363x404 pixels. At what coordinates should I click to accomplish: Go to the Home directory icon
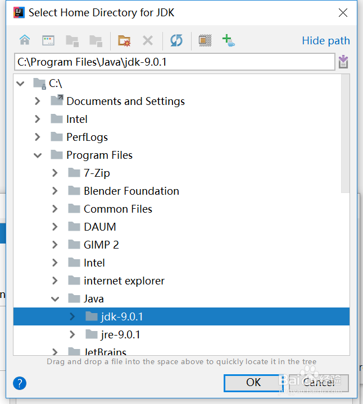point(25,40)
